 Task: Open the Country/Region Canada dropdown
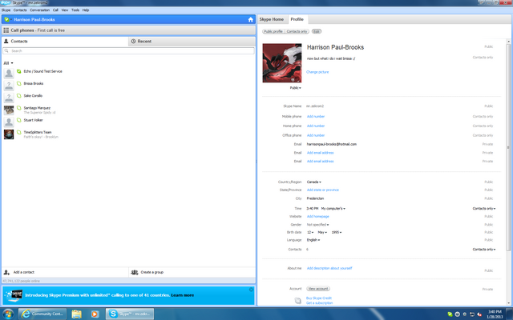point(313,182)
